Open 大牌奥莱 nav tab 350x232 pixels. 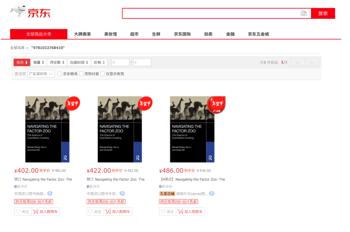pyautogui.click(x=82, y=34)
